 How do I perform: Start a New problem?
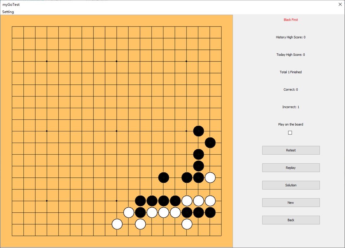pos(290,202)
